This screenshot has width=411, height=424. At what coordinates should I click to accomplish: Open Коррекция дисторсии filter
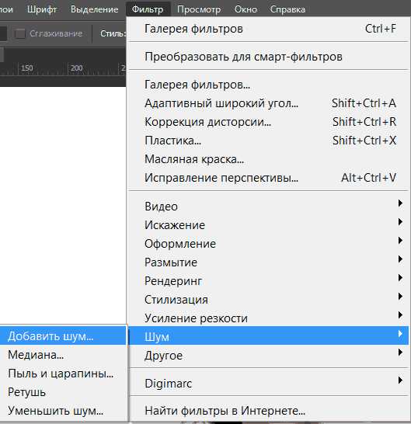(268, 122)
